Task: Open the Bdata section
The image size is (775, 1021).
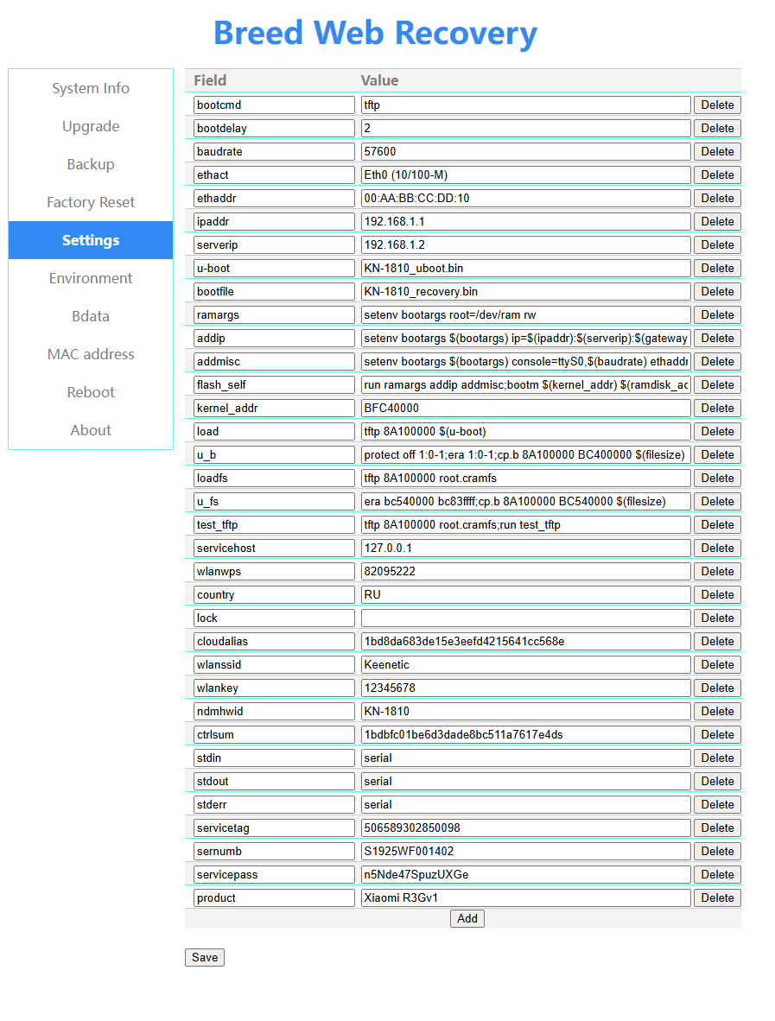Action: (x=91, y=316)
